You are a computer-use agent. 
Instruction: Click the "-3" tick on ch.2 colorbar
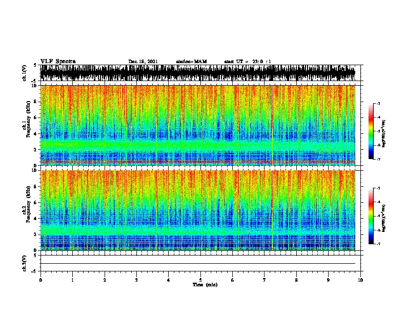(x=378, y=188)
